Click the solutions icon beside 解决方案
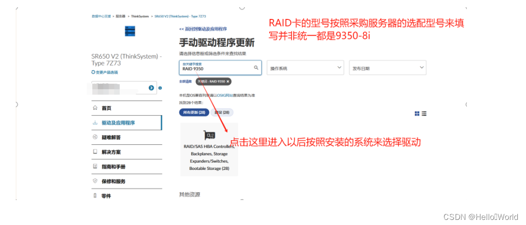 [x=95, y=152]
